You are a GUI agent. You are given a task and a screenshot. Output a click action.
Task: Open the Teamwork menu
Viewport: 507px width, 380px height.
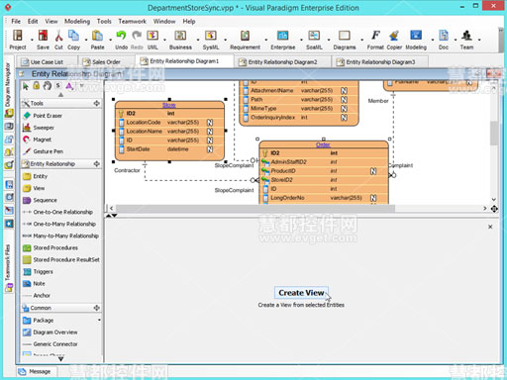133,21
